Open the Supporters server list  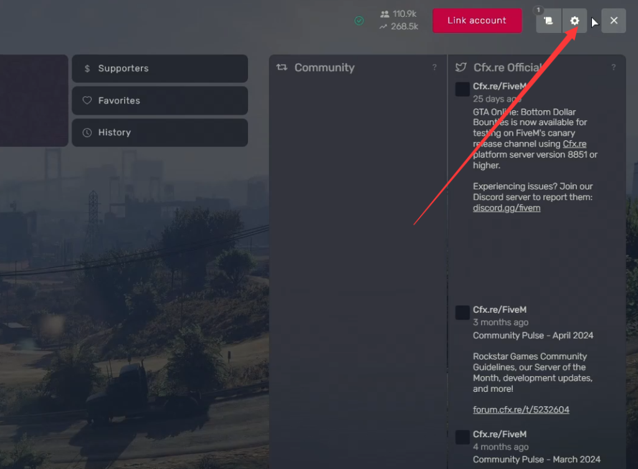[x=160, y=69]
